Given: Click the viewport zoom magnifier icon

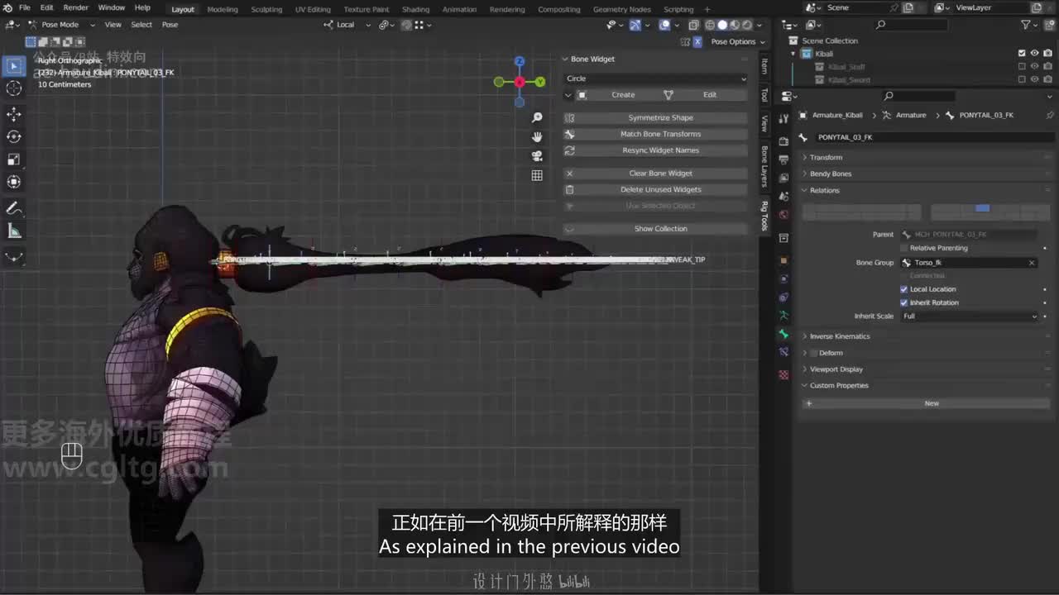Looking at the screenshot, I should click(537, 118).
